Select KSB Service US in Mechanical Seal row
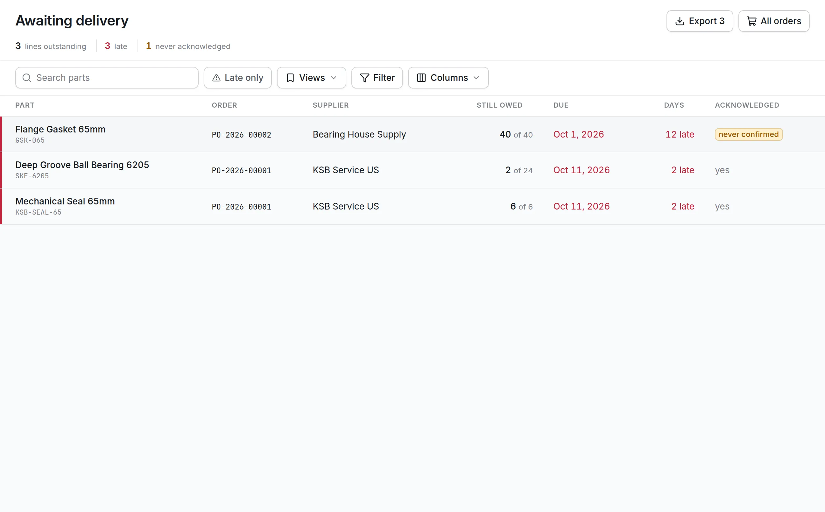825x512 pixels. [x=345, y=206]
